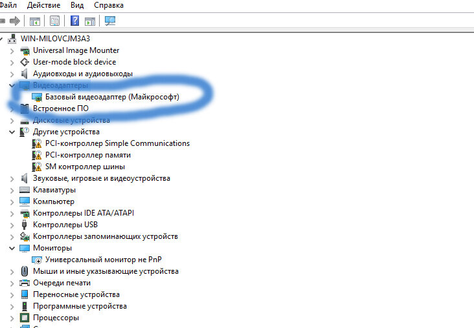The image size is (474, 328).
Task: Click warning icon of PCI-контроллер Simple Communications
Action: pos(37,143)
